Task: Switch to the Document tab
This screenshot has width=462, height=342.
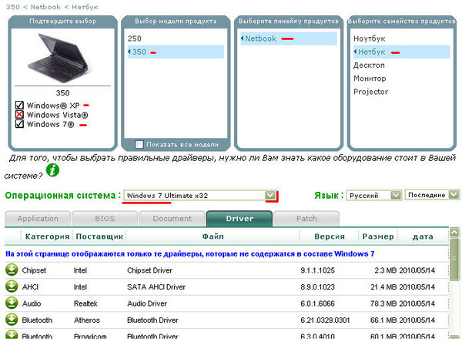Action: (x=172, y=219)
